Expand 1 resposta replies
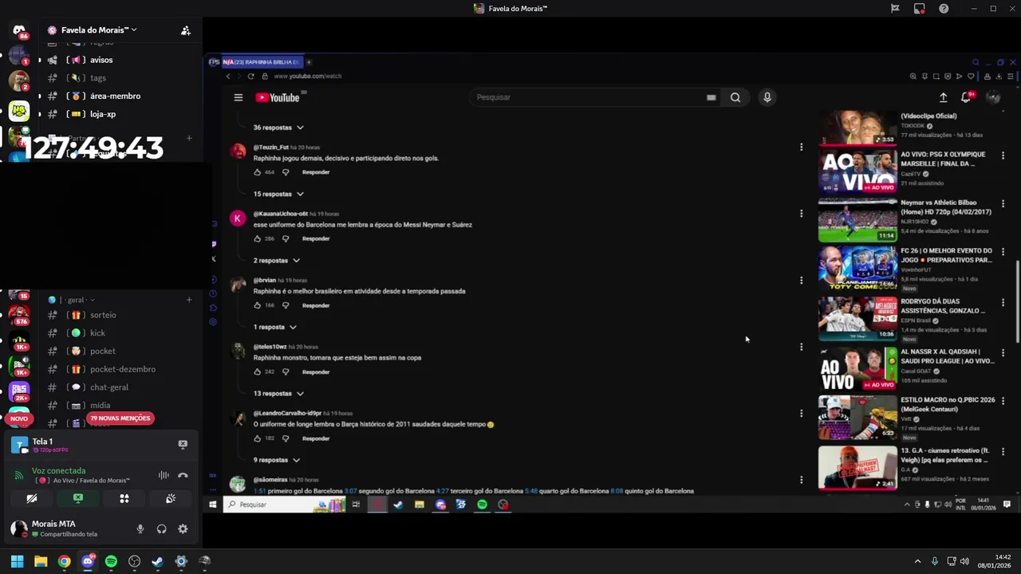1021x574 pixels. tap(275, 327)
